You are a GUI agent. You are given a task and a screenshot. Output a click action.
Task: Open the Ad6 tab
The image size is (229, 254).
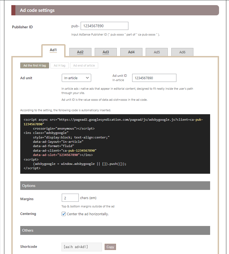(x=182, y=52)
